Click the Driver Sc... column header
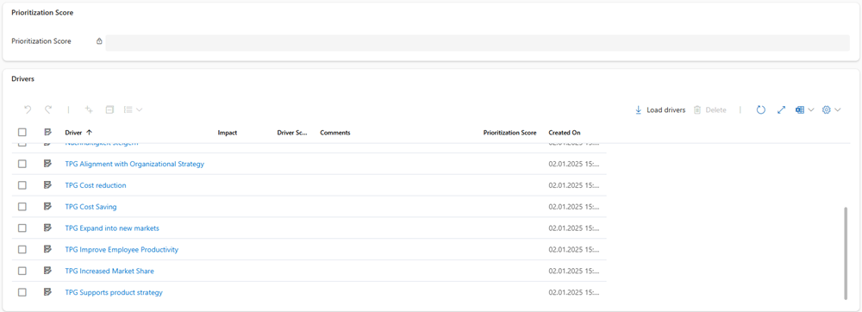 click(293, 133)
